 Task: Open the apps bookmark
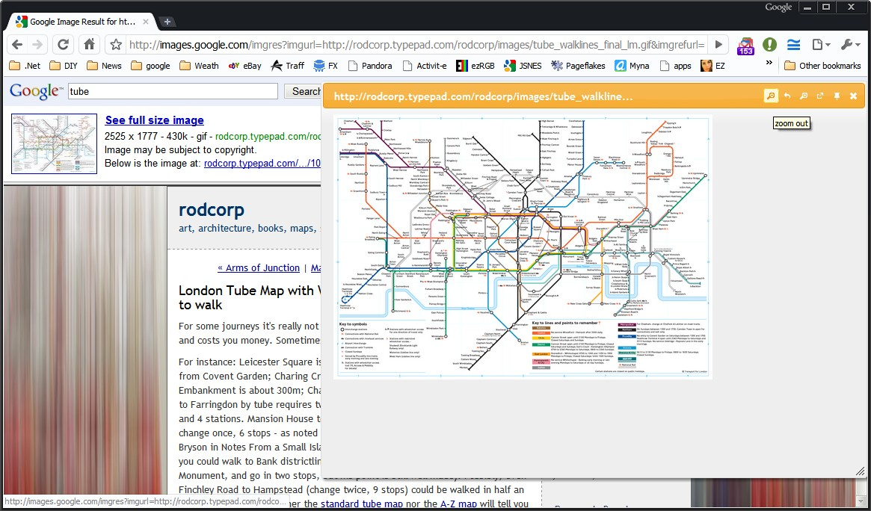[x=675, y=66]
